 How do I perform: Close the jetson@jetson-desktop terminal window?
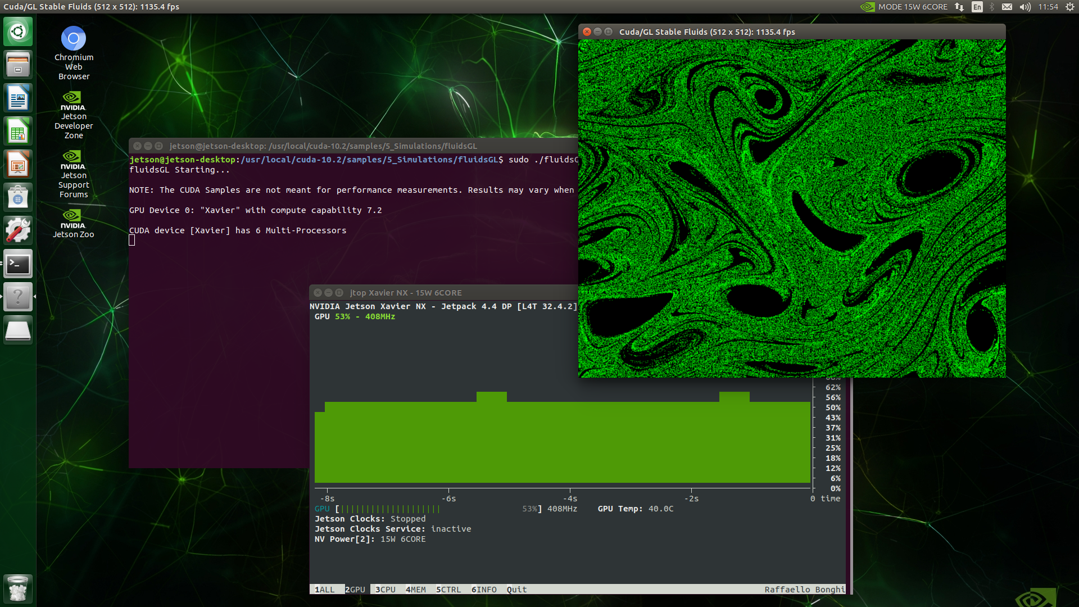click(138, 146)
